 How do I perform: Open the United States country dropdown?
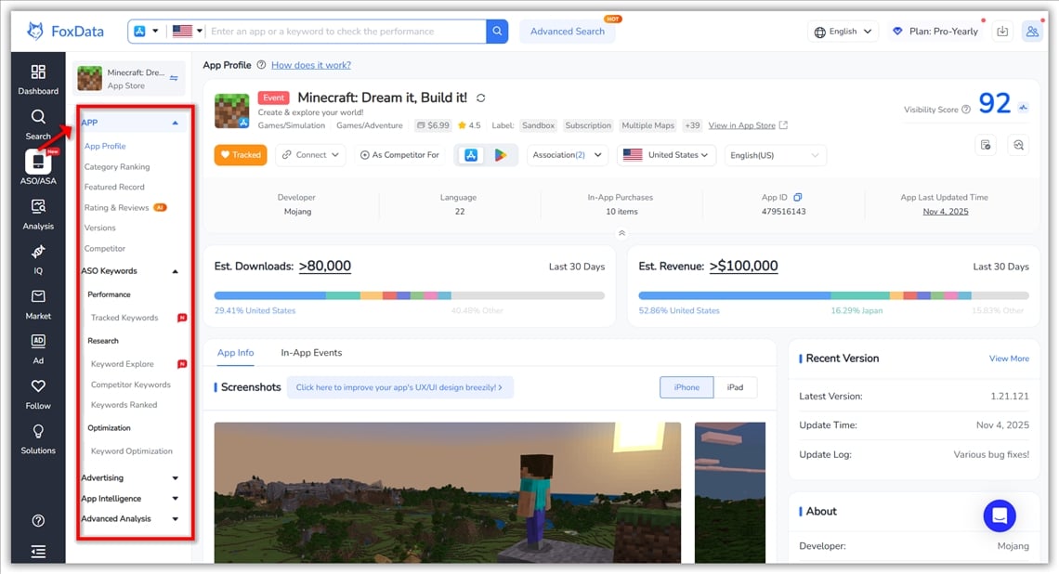(x=666, y=155)
